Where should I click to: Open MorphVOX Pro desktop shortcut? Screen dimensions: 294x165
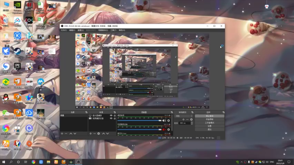(29, 7)
